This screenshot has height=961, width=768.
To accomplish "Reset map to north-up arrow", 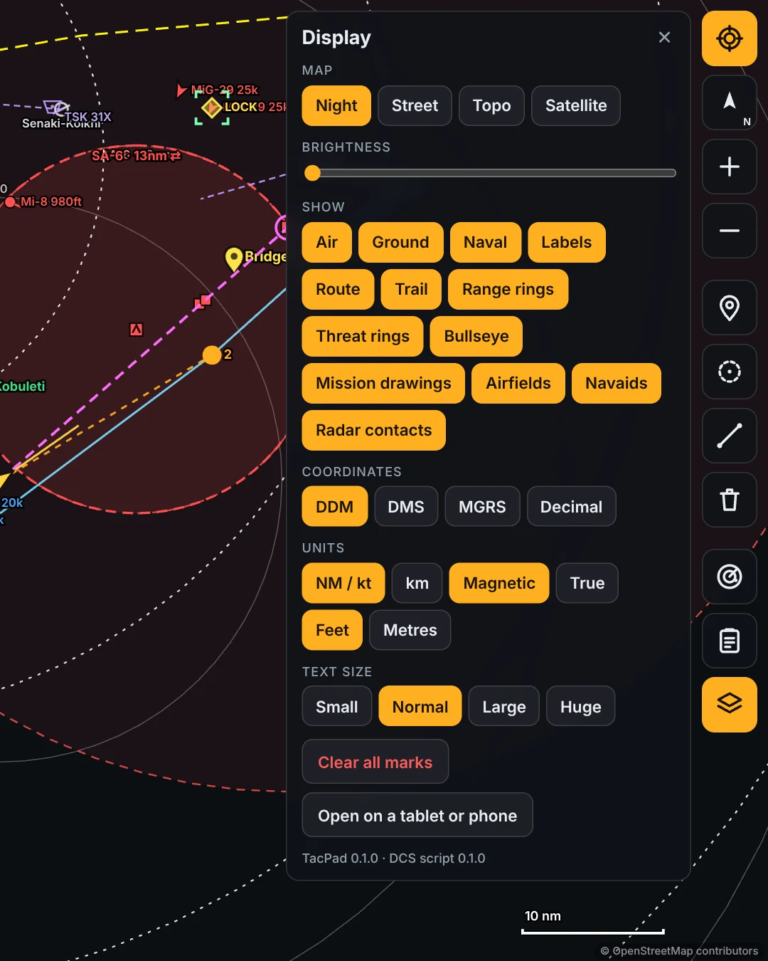I will click(x=730, y=103).
